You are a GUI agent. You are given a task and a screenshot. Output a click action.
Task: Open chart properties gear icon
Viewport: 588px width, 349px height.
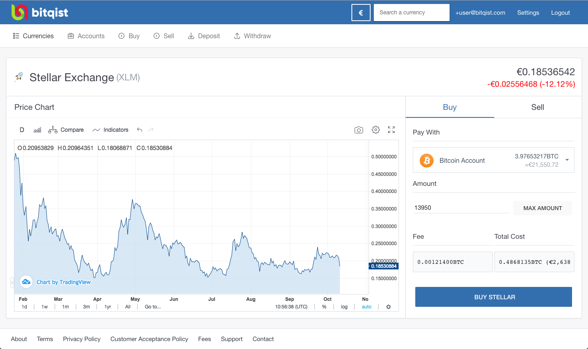[x=376, y=130]
